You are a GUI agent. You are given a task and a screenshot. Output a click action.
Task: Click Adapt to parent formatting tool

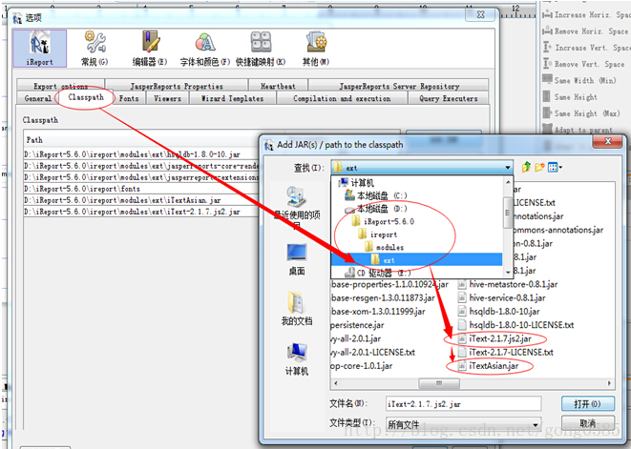578,130
